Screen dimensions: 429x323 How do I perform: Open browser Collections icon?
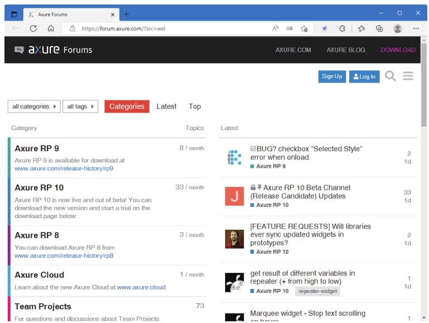click(x=379, y=28)
